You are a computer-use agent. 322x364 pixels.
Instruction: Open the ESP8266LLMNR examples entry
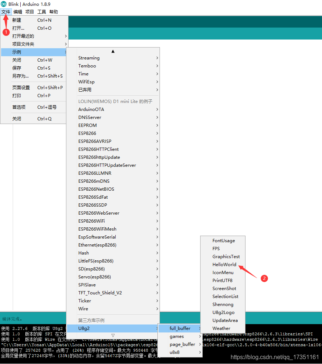coord(113,173)
